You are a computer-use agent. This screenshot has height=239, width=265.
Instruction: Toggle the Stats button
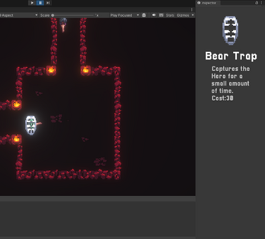[170, 15]
